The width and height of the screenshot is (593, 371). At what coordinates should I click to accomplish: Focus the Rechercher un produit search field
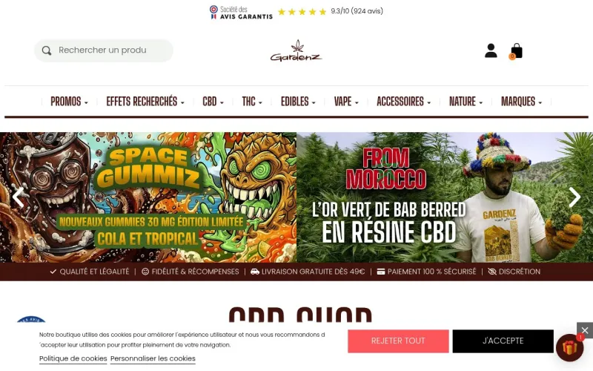pyautogui.click(x=104, y=50)
